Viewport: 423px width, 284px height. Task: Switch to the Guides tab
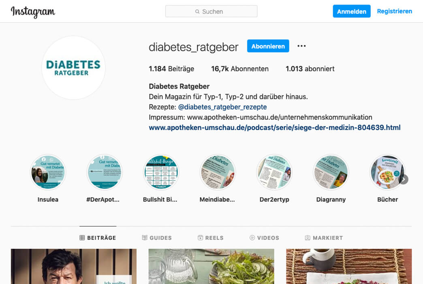157,237
